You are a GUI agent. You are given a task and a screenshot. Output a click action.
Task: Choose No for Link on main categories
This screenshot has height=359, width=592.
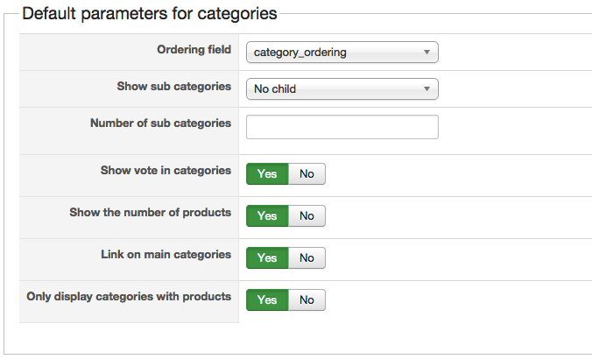[307, 257]
